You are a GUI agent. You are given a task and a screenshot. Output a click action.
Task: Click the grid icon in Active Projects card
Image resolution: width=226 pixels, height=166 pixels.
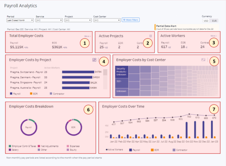pos(151,36)
